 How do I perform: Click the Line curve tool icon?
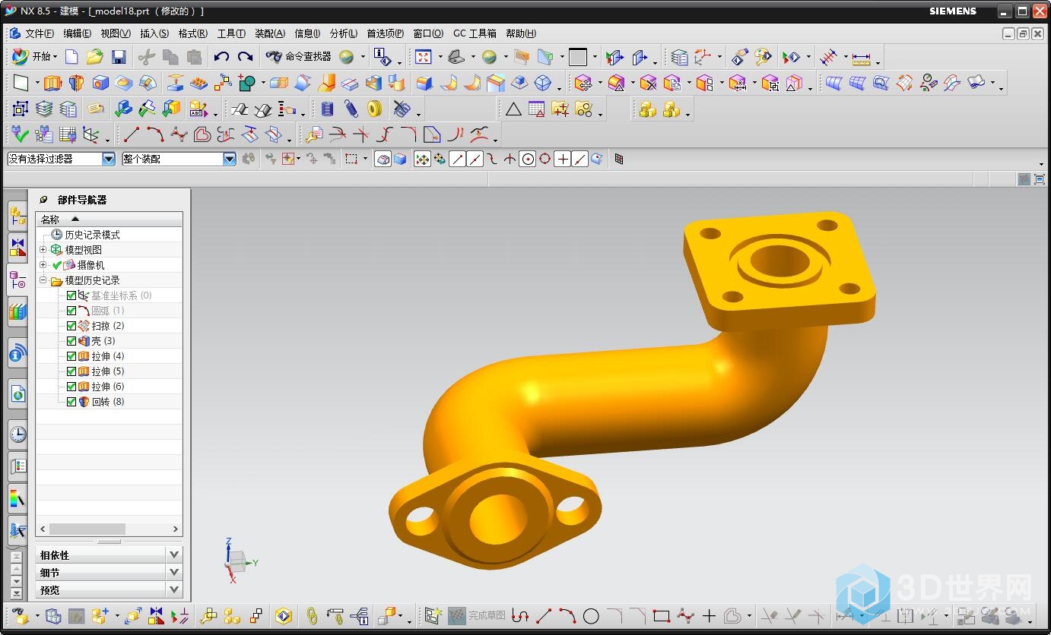point(132,134)
